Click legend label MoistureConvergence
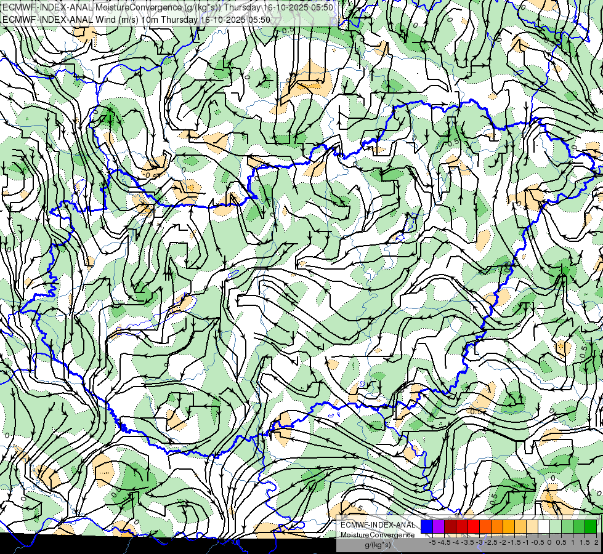This screenshot has height=554, width=603. tap(378, 535)
